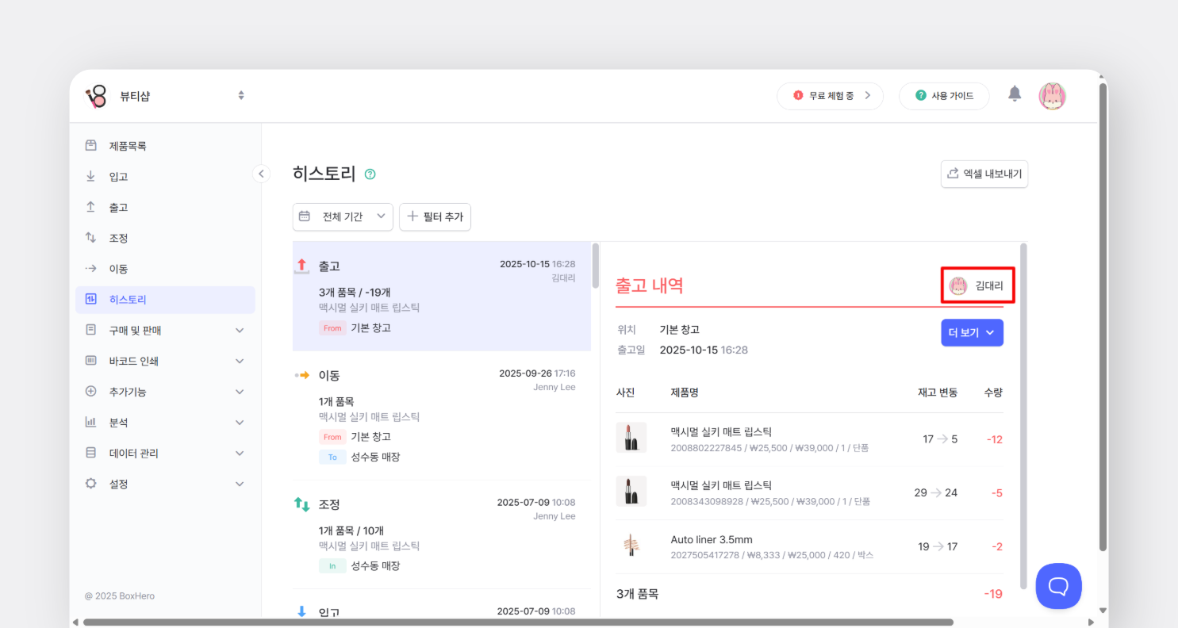Screen dimensions: 1178x628
Task: Open the chat support bubble
Action: [1058, 586]
